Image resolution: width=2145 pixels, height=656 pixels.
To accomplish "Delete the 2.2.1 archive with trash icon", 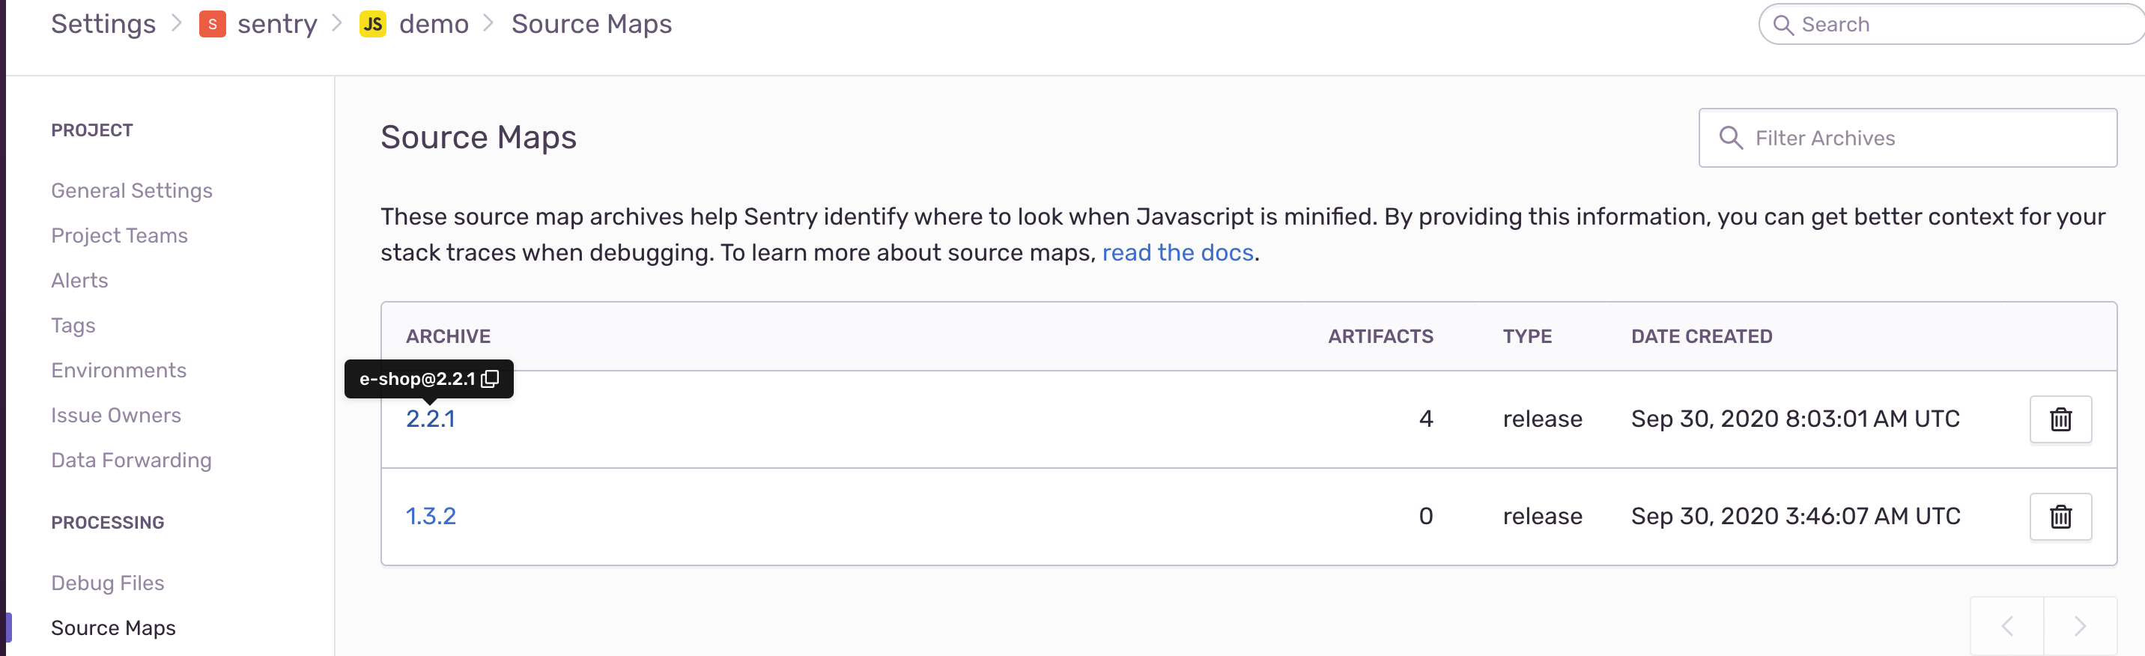I will point(2060,419).
